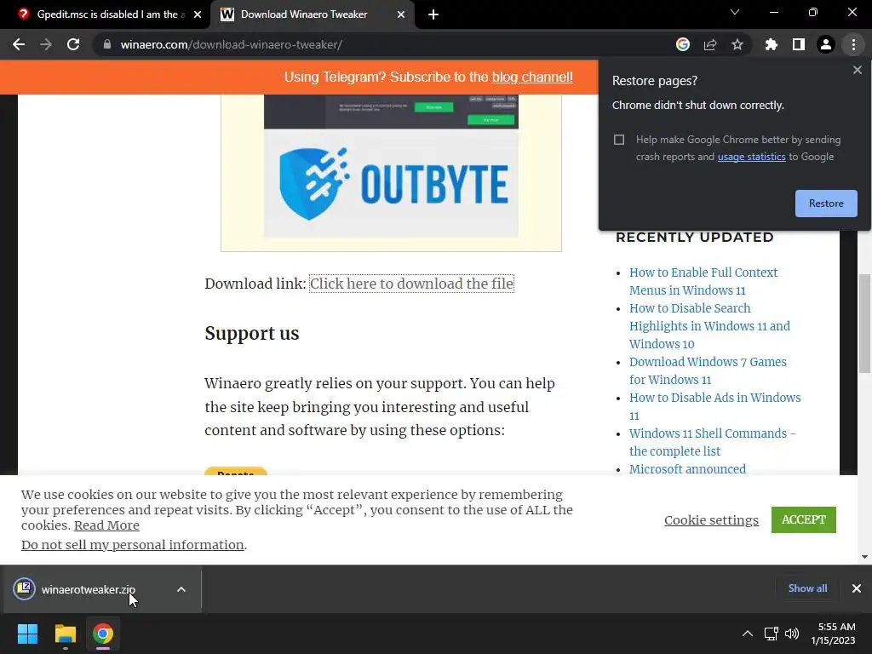The image size is (872, 654).
Task: Close the Gpedit.msc tab
Action: click(x=198, y=15)
